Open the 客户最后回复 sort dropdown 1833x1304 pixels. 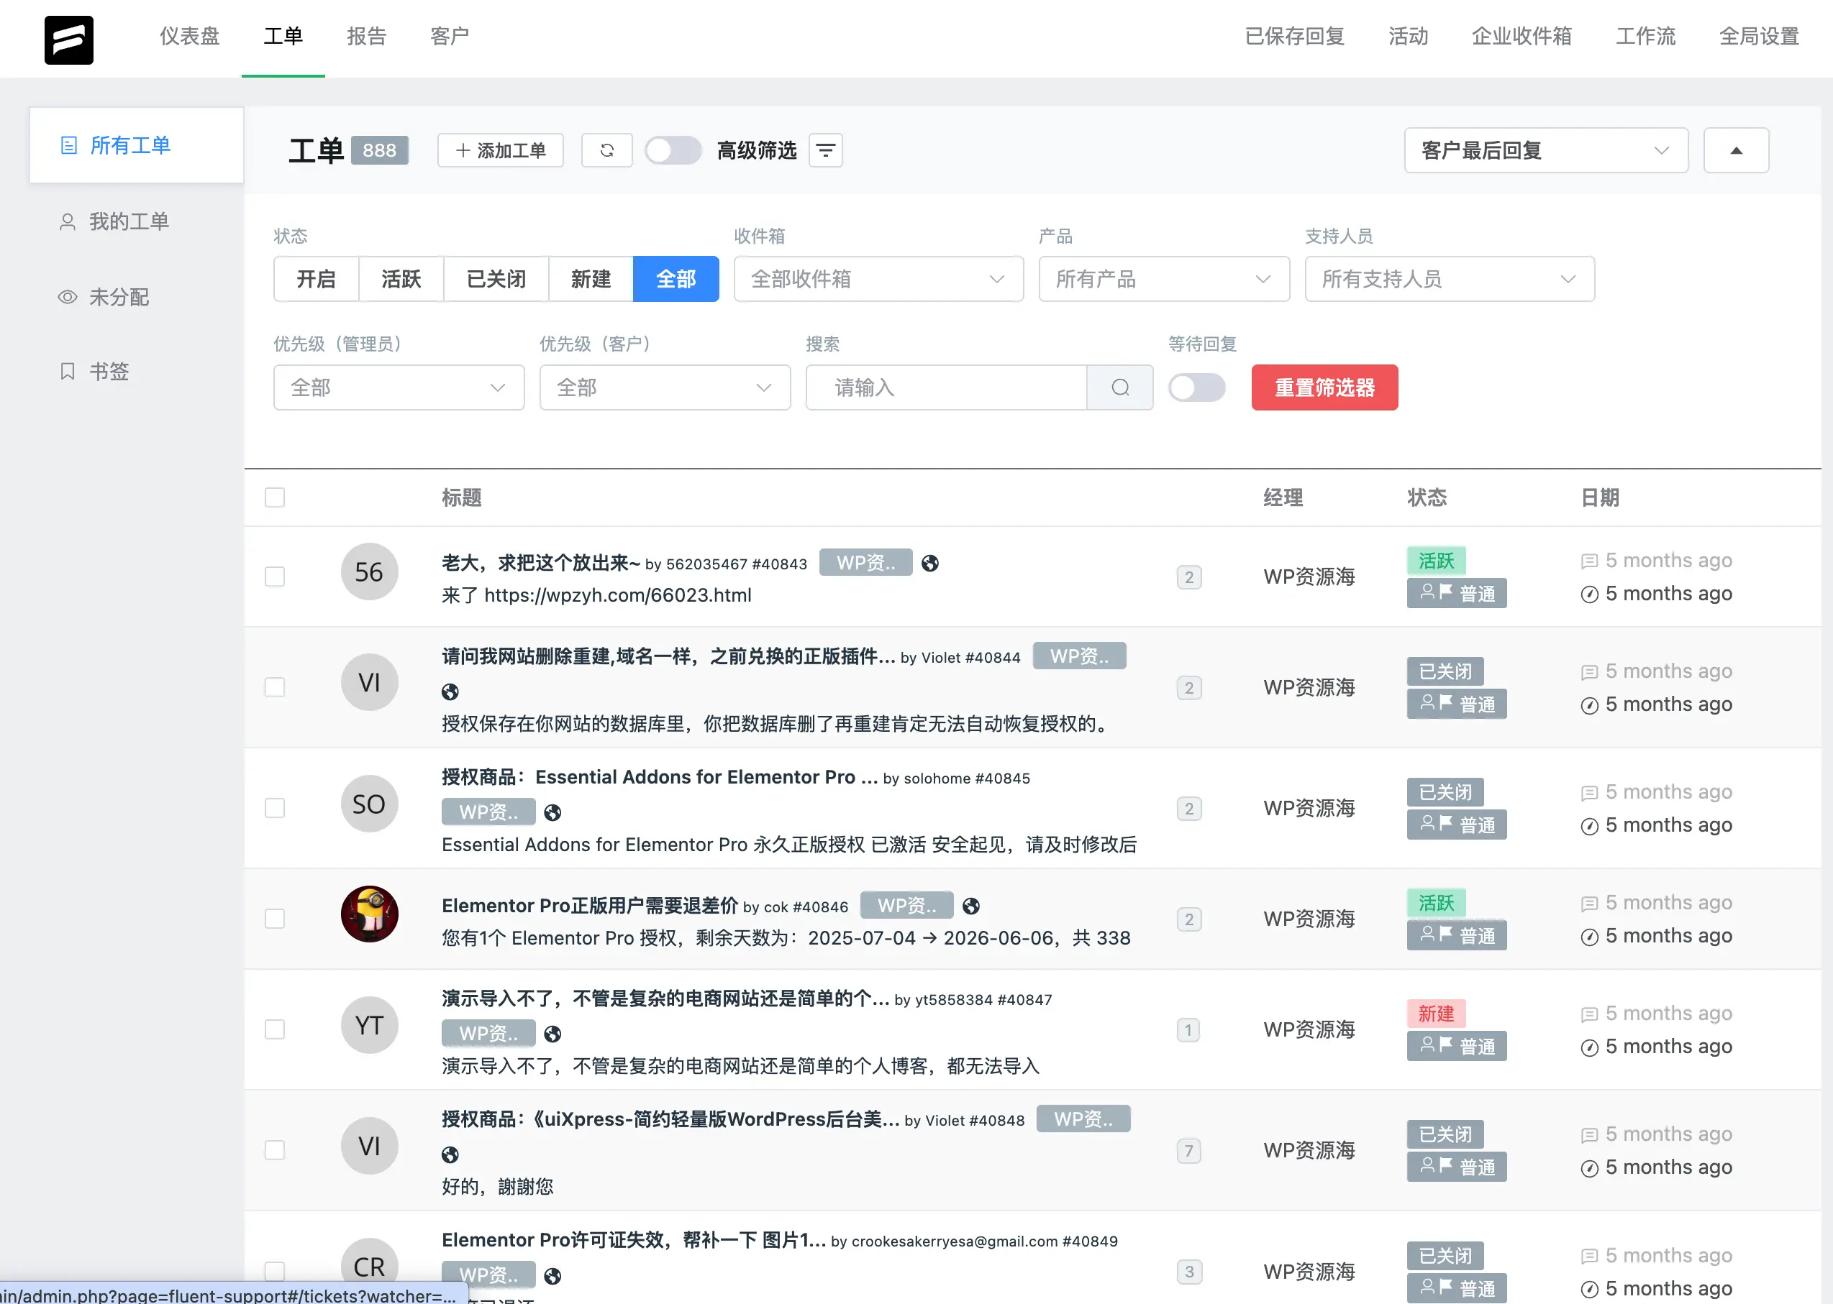1545,150
